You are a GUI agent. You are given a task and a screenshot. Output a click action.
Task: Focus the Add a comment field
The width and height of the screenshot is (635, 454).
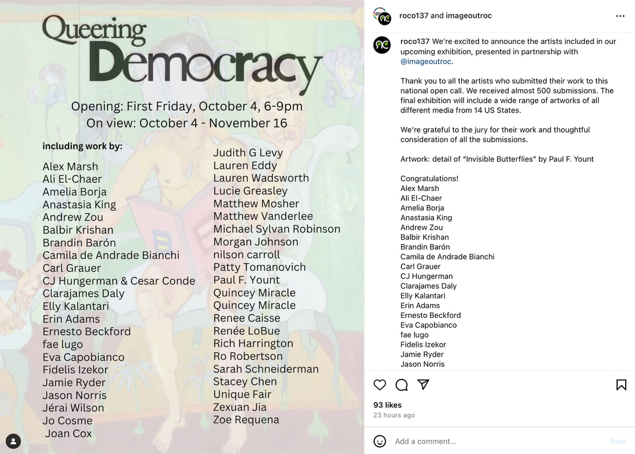click(x=498, y=441)
